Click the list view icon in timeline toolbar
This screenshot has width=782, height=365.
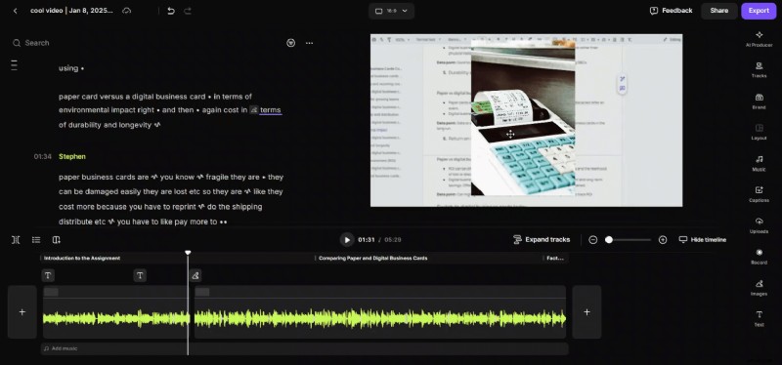point(36,240)
